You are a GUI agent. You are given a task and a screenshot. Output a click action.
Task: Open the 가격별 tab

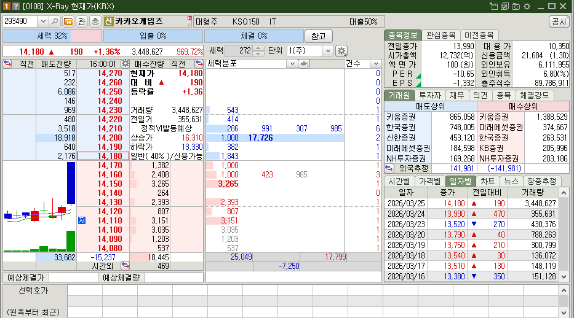[x=430, y=181]
